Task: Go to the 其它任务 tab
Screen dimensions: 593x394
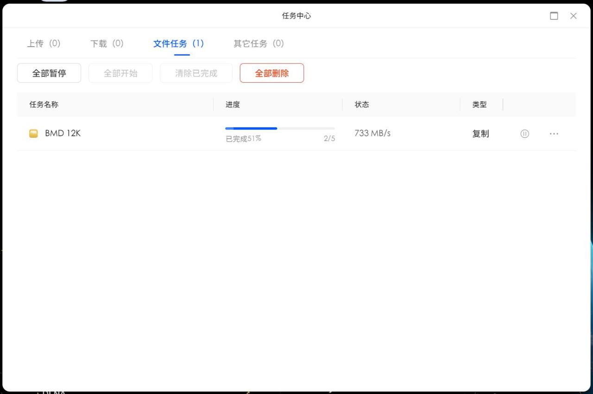Action: [259, 43]
